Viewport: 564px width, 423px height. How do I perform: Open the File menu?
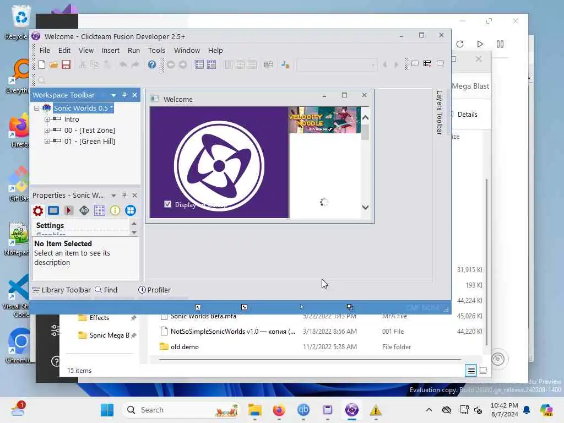point(45,50)
